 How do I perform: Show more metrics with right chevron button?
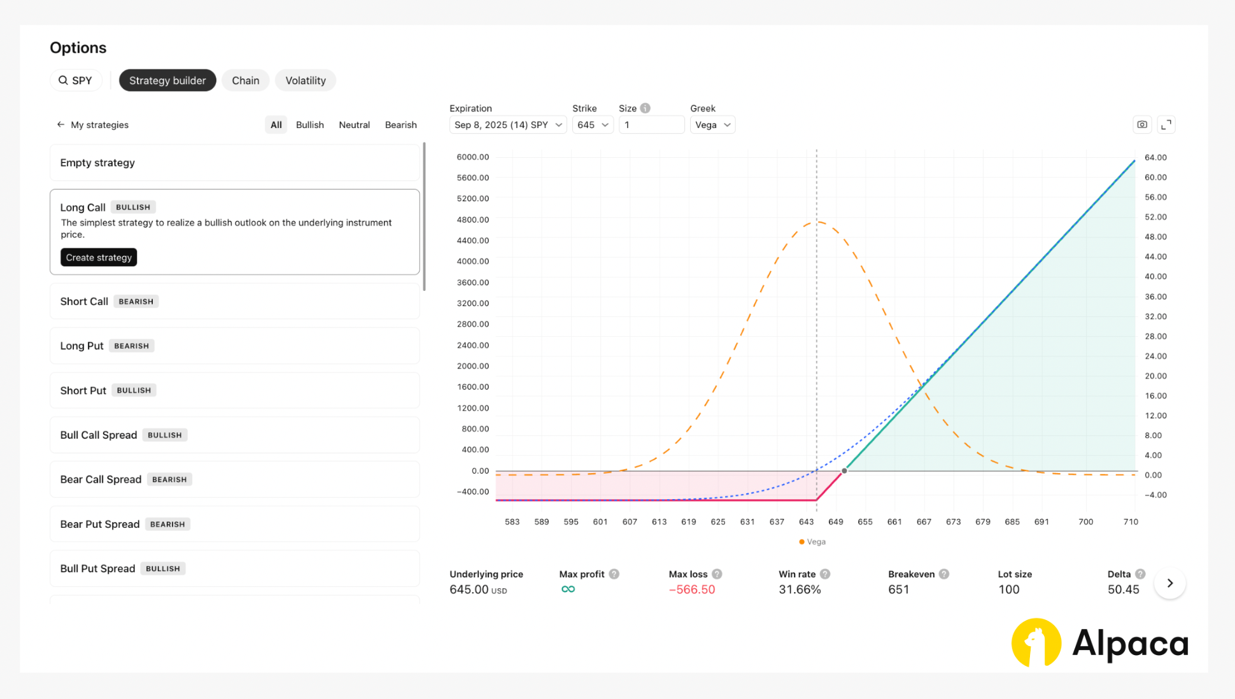click(1169, 582)
